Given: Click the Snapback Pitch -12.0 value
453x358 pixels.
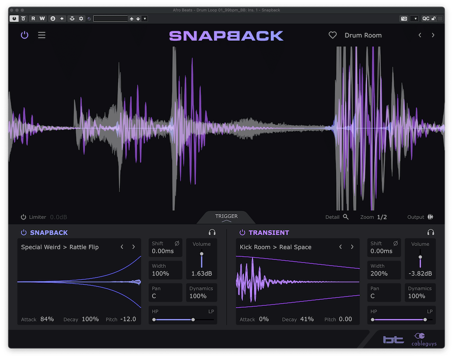Looking at the screenshot, I should (x=128, y=319).
